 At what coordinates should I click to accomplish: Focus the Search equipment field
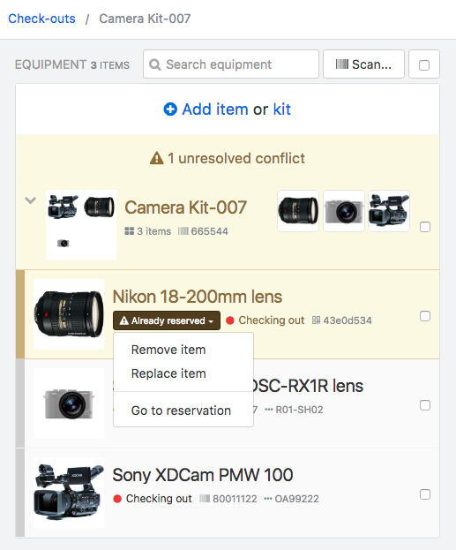coord(231,64)
